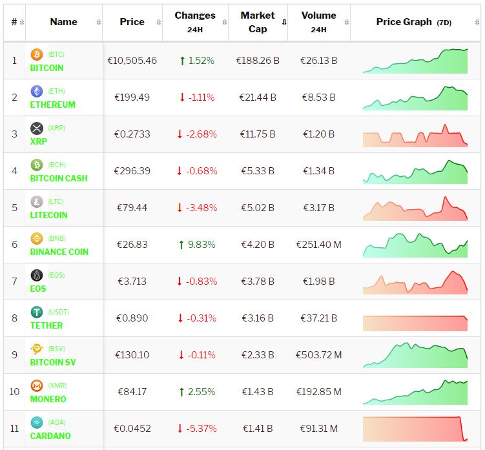The image size is (485, 450).
Task: Click the Tether green logo icon
Action: 37,312
